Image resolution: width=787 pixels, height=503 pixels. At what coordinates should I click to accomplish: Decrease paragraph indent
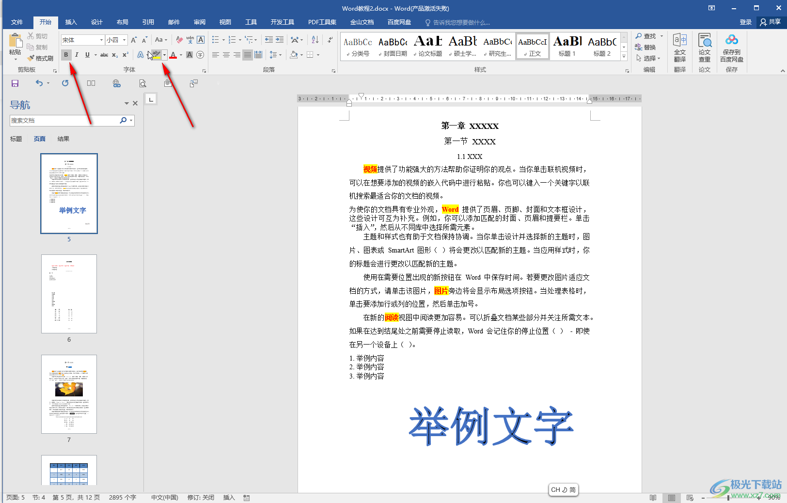coord(269,40)
